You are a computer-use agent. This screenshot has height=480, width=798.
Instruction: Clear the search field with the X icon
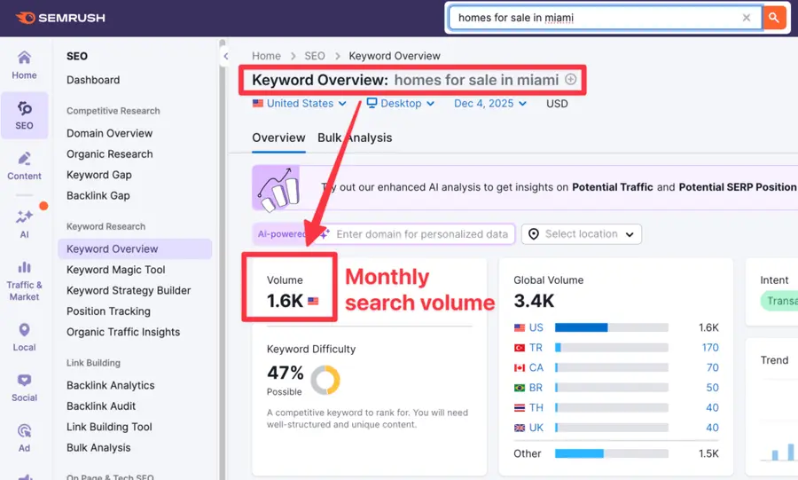pyautogui.click(x=746, y=18)
